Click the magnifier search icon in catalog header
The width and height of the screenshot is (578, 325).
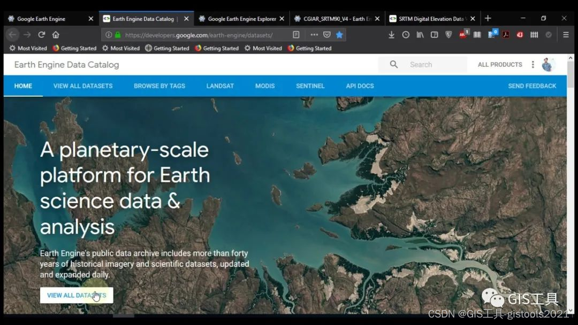pyautogui.click(x=394, y=64)
